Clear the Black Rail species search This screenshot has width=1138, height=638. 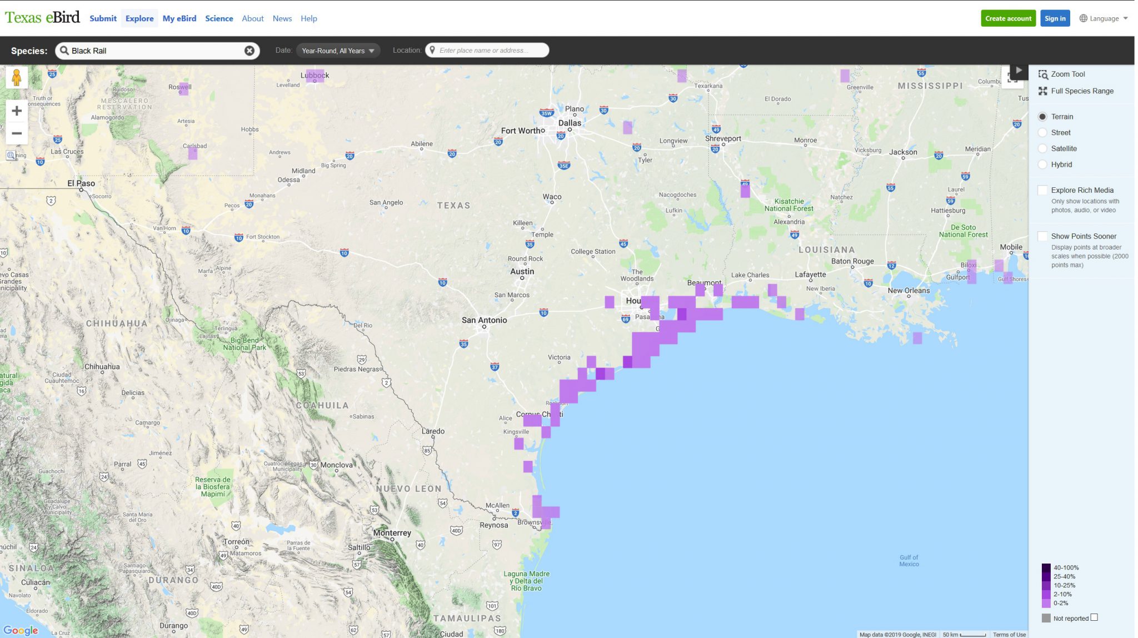point(249,51)
